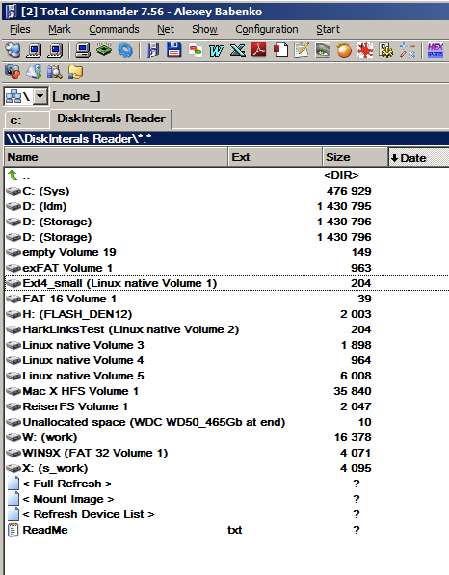This screenshot has height=575, width=449.
Task: Open the Net menu
Action: coord(166,29)
